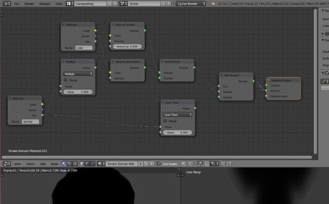Open the Info editor type selector
Screen dimensions: 329x204
coord(7,4)
